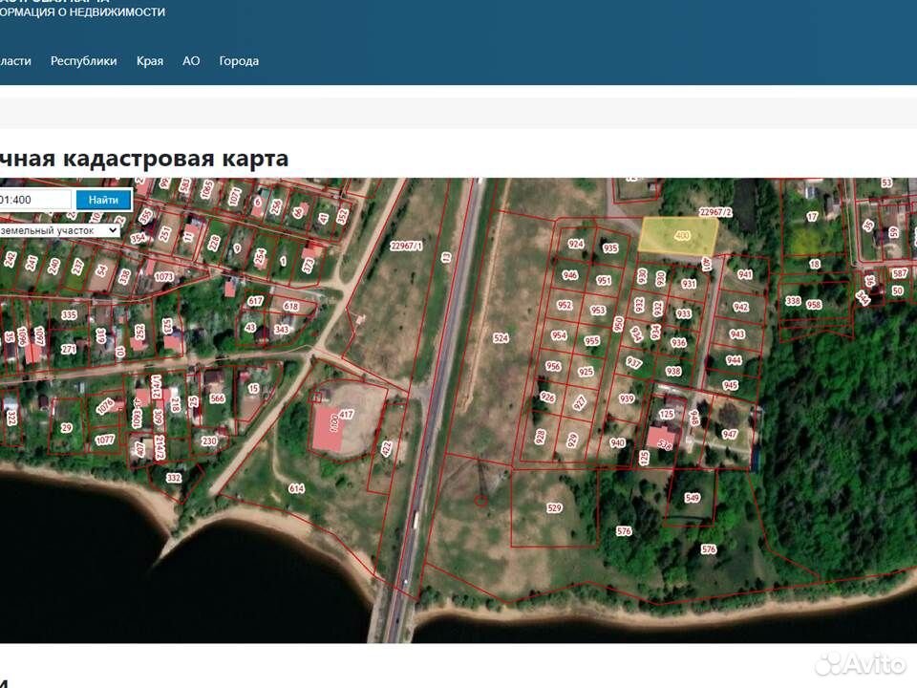Click parcel labeled 946
Image resolution: width=917 pixels, height=688 pixels.
click(x=569, y=275)
